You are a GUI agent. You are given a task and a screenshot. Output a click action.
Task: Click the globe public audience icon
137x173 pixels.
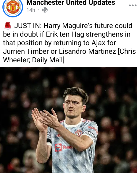pos(45,10)
